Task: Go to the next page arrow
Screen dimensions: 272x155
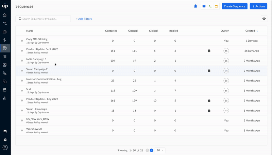Action: coord(151,150)
